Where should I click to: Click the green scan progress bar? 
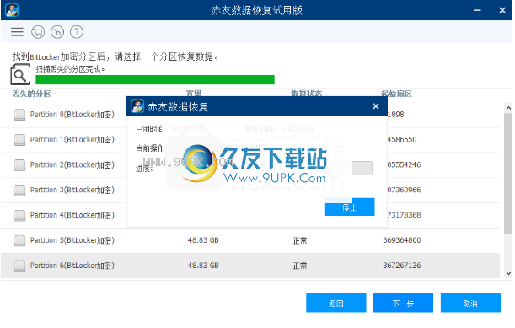tap(155, 80)
